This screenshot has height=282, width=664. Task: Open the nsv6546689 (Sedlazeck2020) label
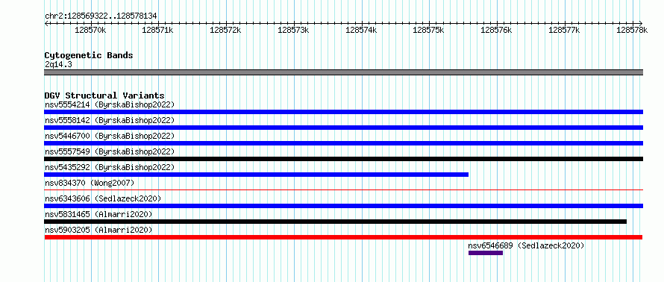pyautogui.click(x=526, y=245)
